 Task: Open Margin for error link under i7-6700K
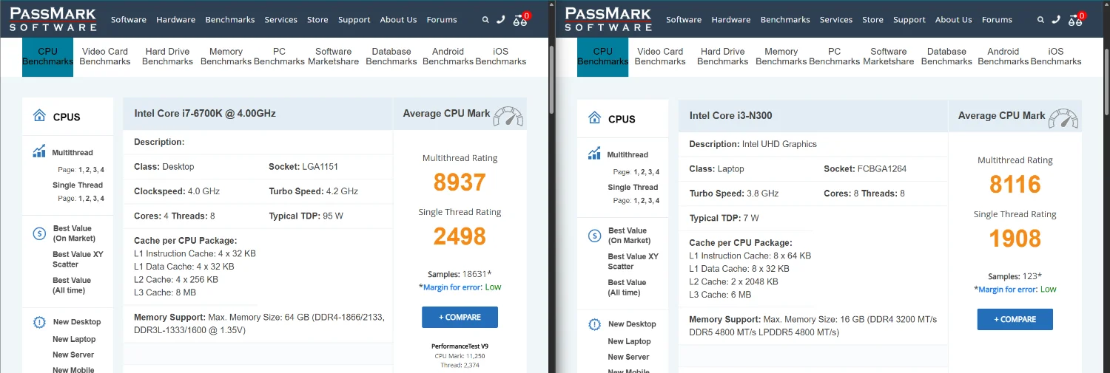click(452, 287)
